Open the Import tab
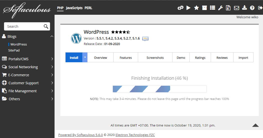Screen dimensions: 263x138 point(243,57)
